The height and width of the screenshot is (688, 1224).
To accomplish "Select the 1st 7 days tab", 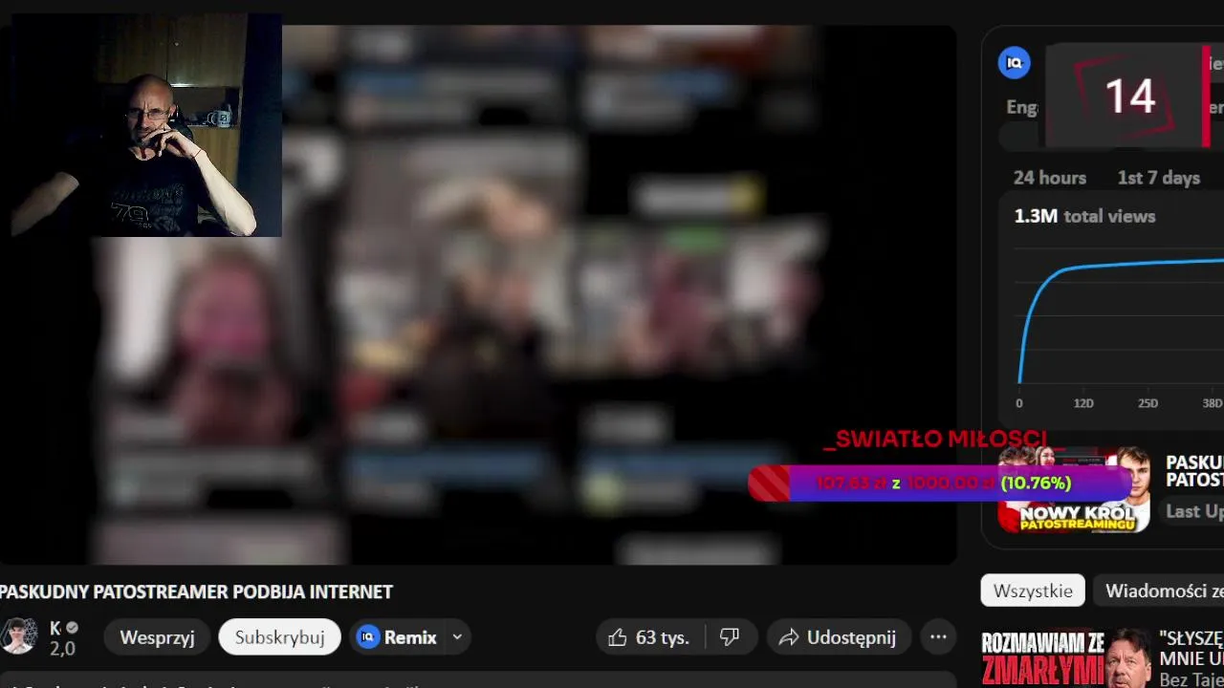I will point(1159,178).
